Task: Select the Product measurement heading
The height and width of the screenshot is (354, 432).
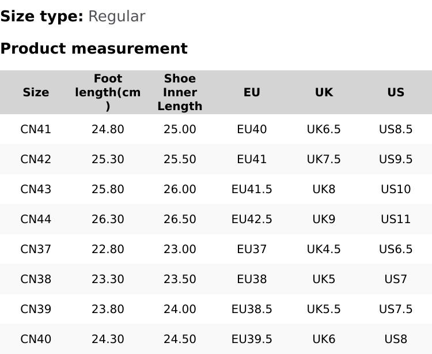Action: pos(94,48)
